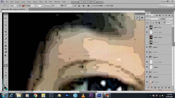Open the Filter menu
175x98 pixels.
41,2
